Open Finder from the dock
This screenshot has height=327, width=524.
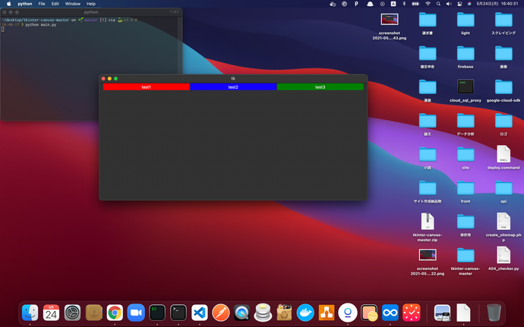[x=30, y=313]
